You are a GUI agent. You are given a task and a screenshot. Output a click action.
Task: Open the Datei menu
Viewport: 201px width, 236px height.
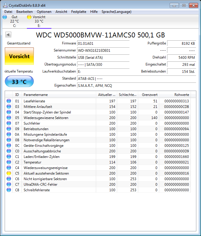[8, 12]
